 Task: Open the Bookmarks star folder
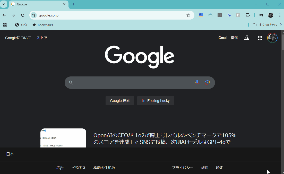point(43,25)
